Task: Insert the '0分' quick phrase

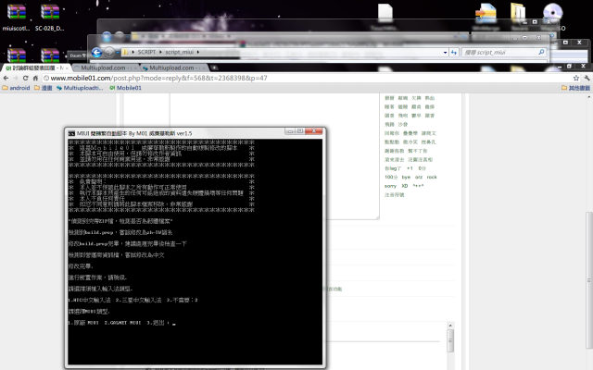Action: (x=423, y=168)
